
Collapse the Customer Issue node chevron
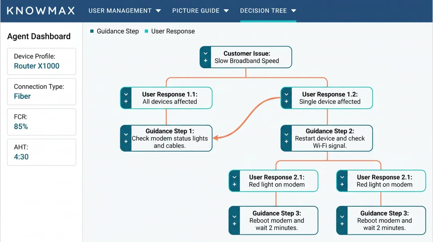pos(205,53)
